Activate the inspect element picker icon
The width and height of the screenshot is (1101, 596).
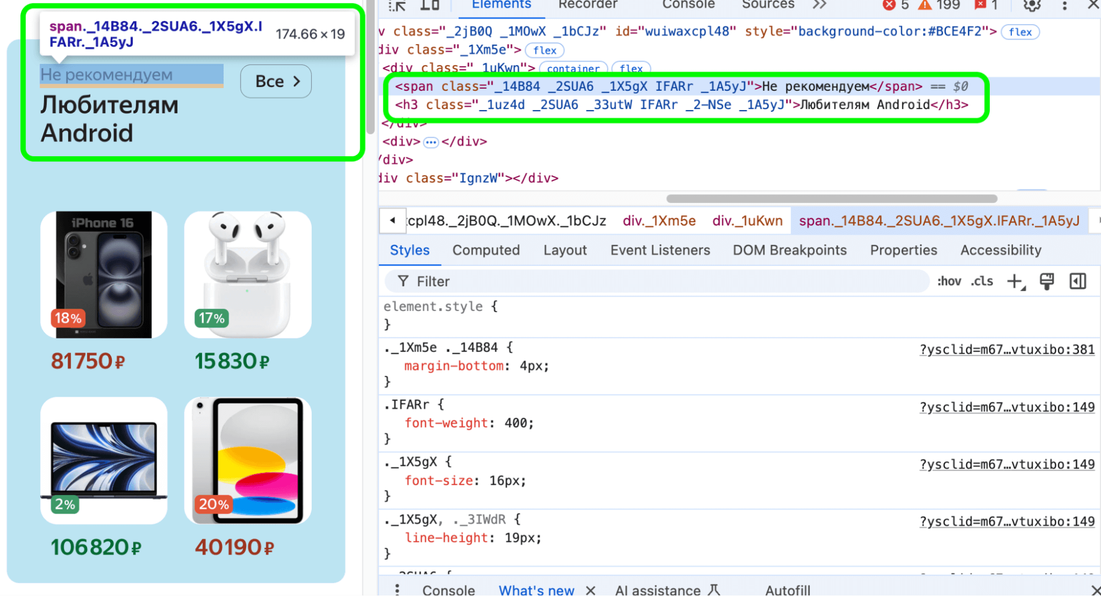(x=397, y=5)
